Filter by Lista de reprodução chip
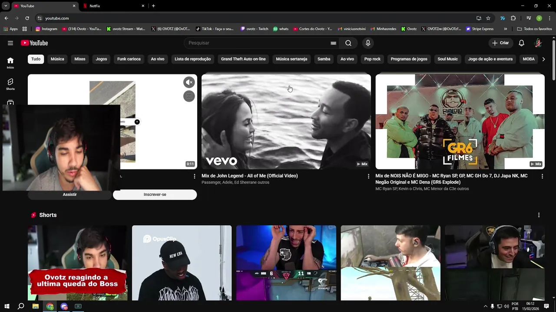556x312 pixels. [x=192, y=59]
